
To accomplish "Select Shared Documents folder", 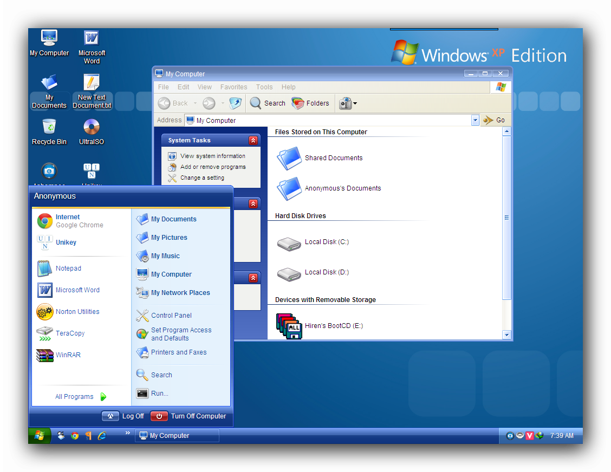I will [320, 158].
